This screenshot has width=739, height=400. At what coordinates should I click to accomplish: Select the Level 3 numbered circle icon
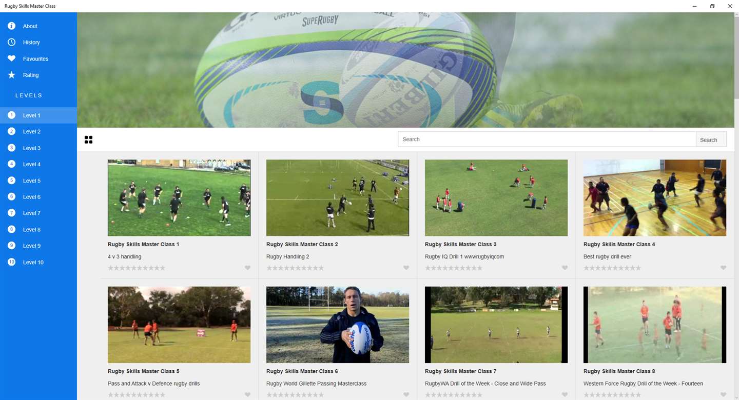click(x=11, y=148)
